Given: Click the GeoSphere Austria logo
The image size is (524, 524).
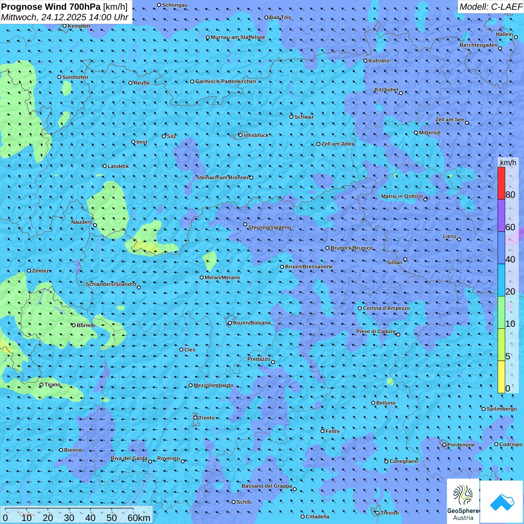Looking at the screenshot, I should click(x=463, y=502).
